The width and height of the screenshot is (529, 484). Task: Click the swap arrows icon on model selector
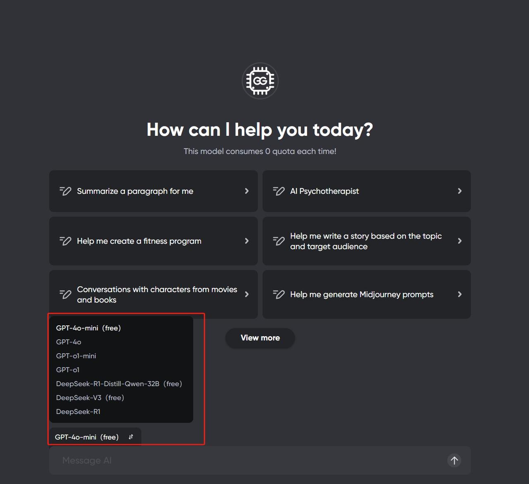[131, 437]
